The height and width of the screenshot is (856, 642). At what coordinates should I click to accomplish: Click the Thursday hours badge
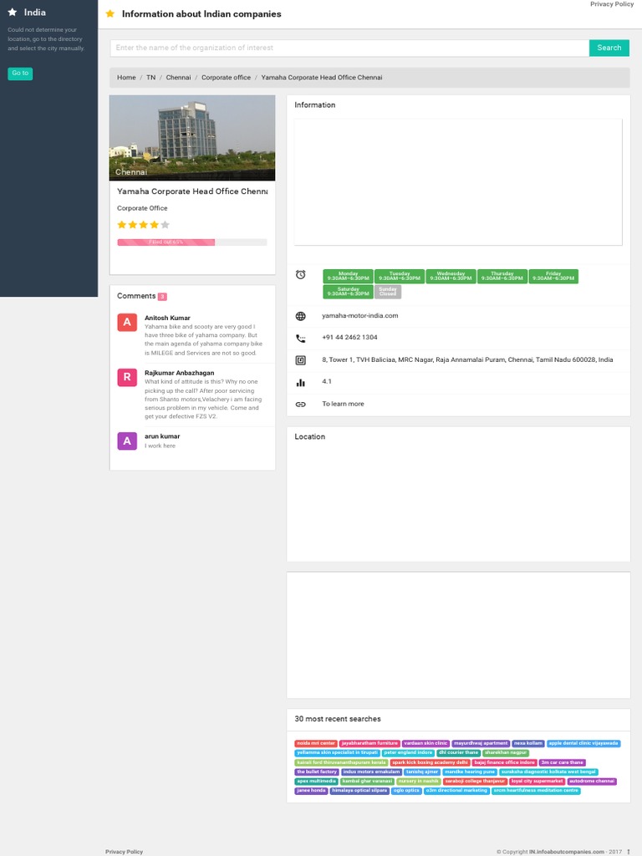[x=502, y=276]
